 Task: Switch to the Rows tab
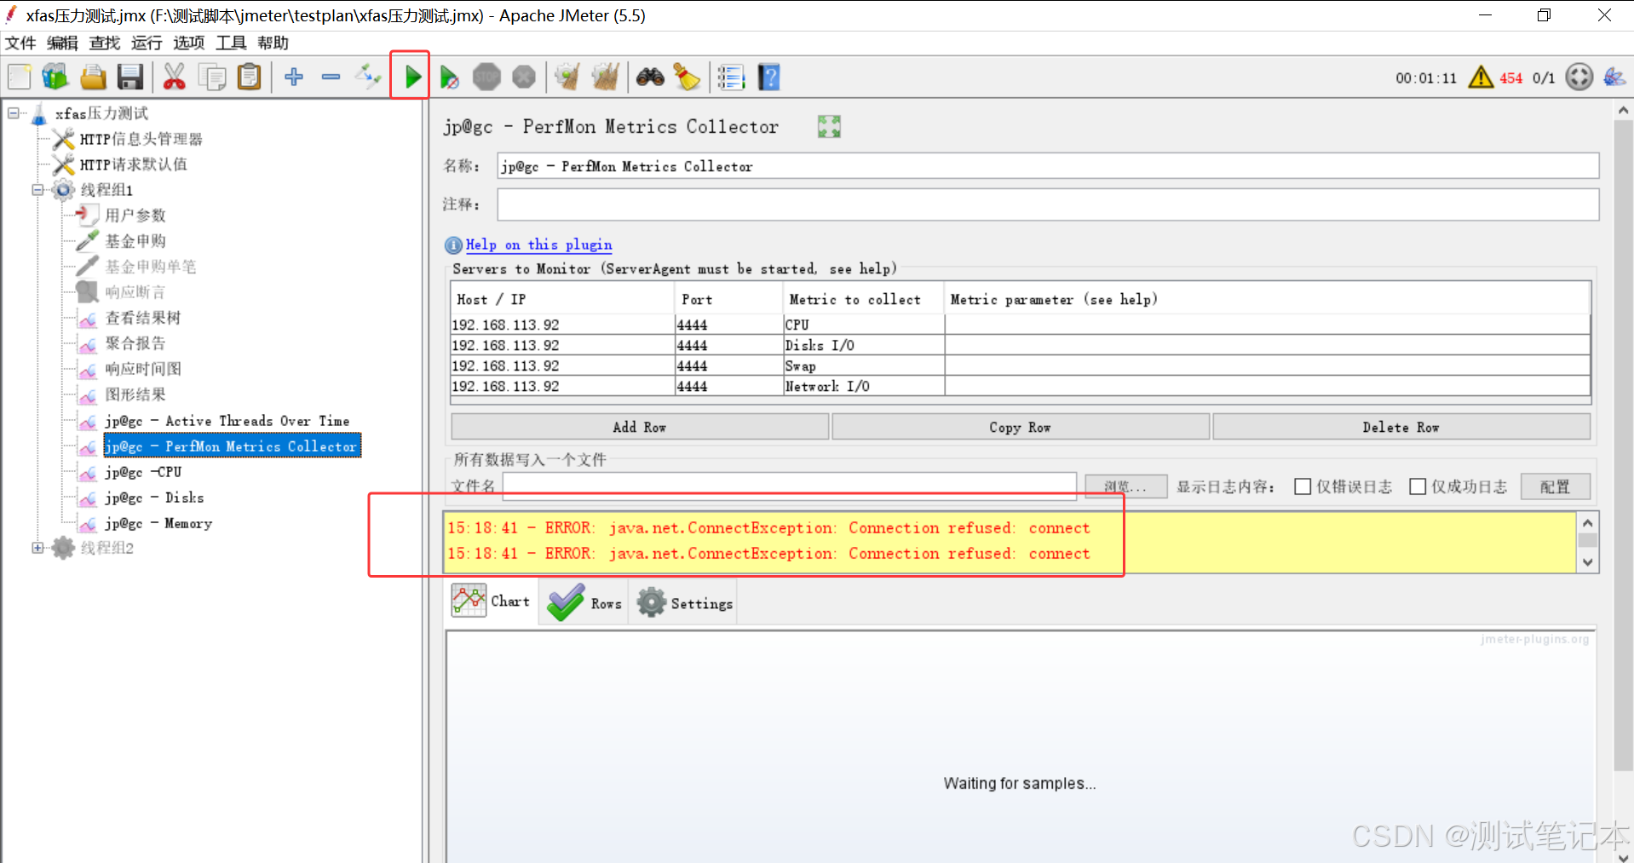584,603
